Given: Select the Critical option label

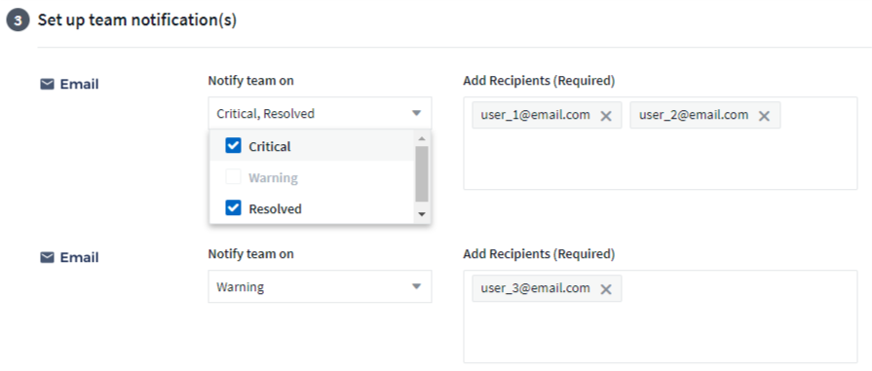Looking at the screenshot, I should (270, 147).
